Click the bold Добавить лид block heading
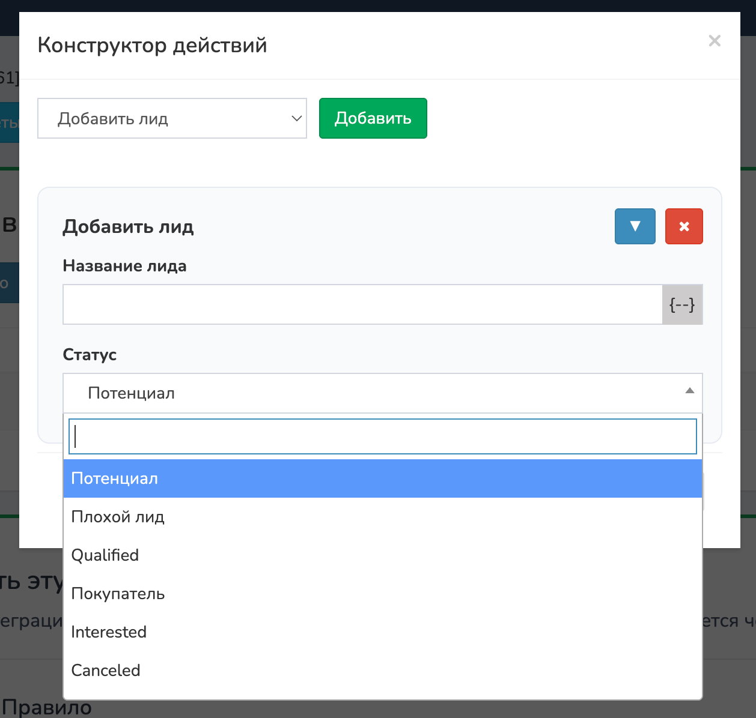Viewport: 756px width, 718px height. pyautogui.click(x=128, y=227)
